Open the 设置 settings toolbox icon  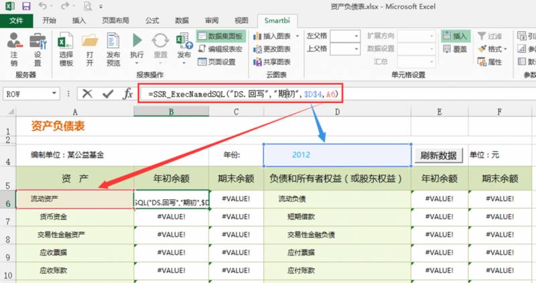click(38, 41)
